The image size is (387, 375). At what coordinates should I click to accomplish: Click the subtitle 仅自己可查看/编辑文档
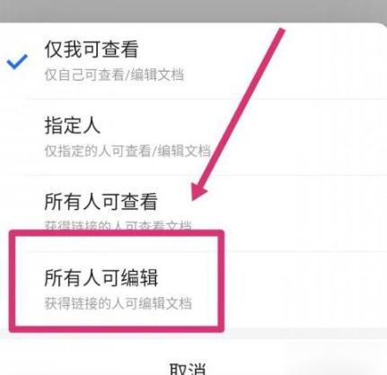(x=114, y=74)
